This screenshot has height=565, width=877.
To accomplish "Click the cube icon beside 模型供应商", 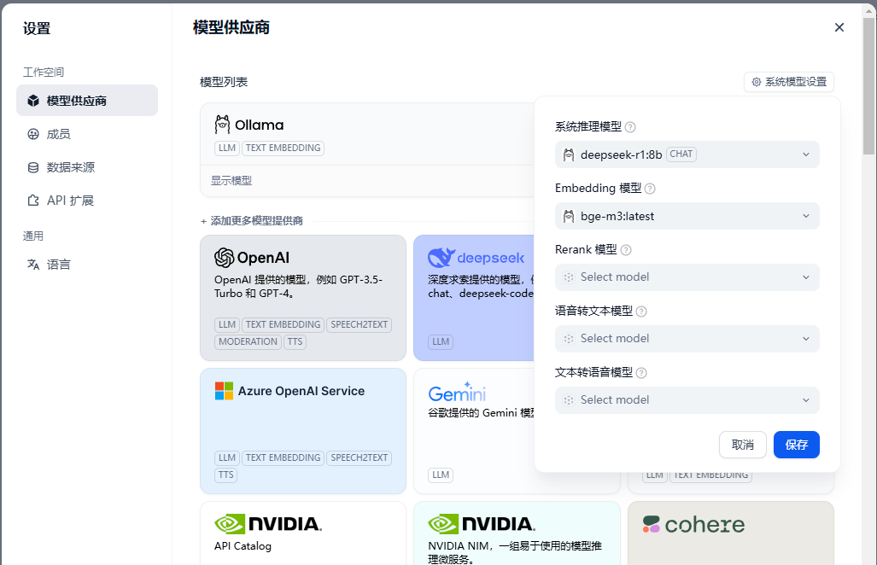I will [33, 101].
